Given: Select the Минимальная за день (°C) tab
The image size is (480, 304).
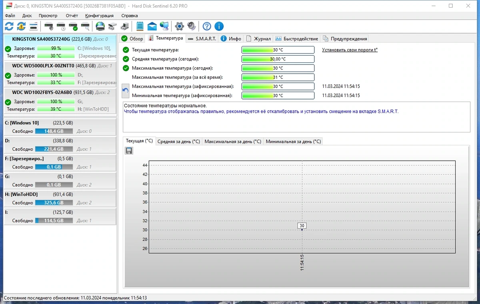Looking at the screenshot, I should [293, 141].
